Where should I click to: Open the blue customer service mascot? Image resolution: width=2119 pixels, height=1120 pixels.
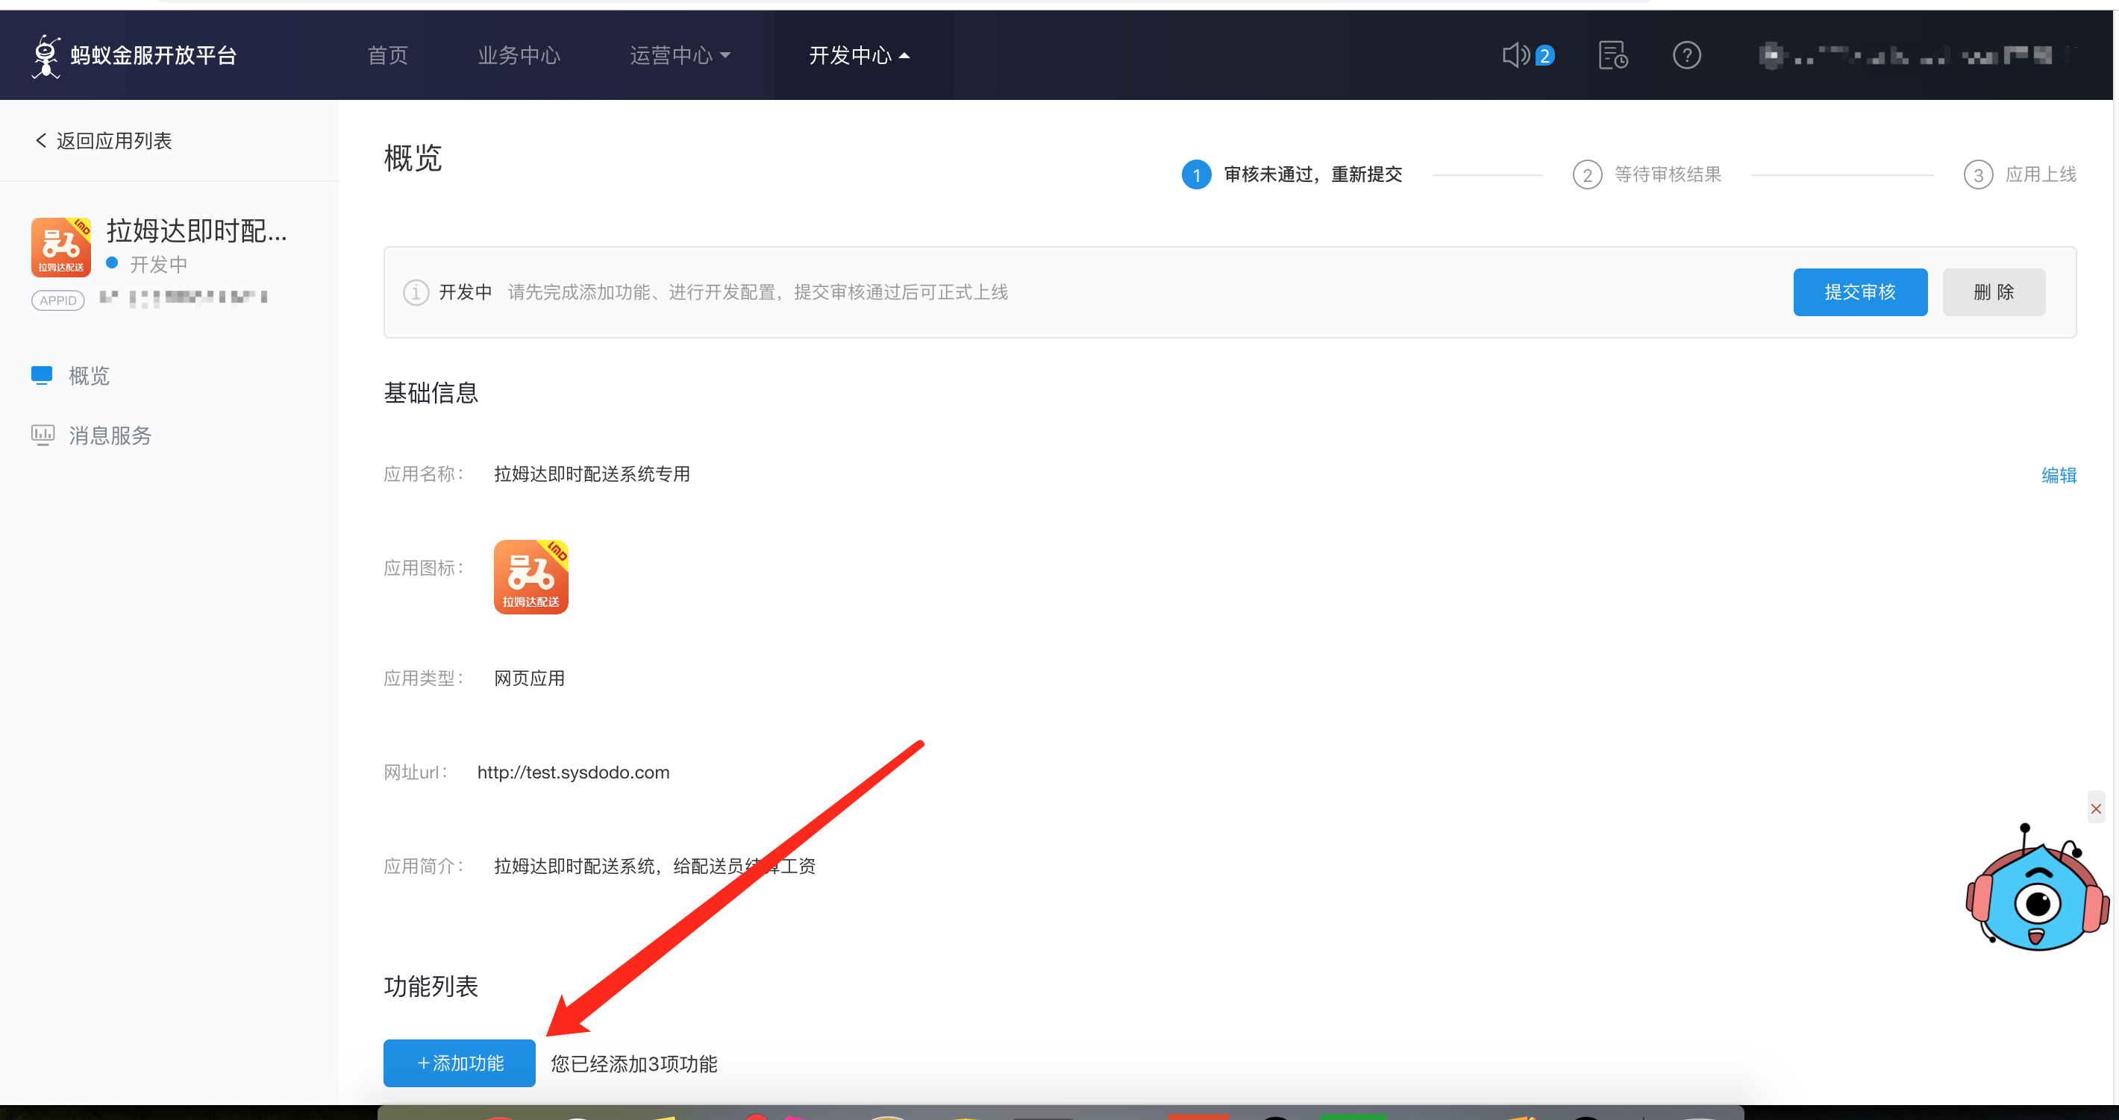click(x=2037, y=890)
